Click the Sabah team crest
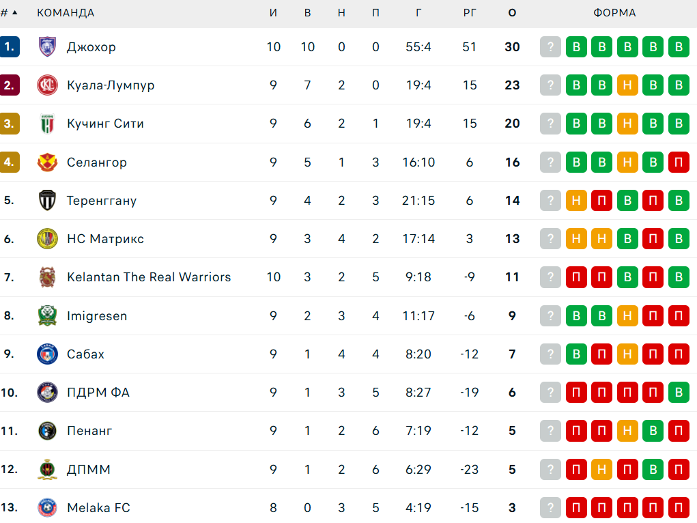The height and width of the screenshot is (523, 697). [47, 354]
